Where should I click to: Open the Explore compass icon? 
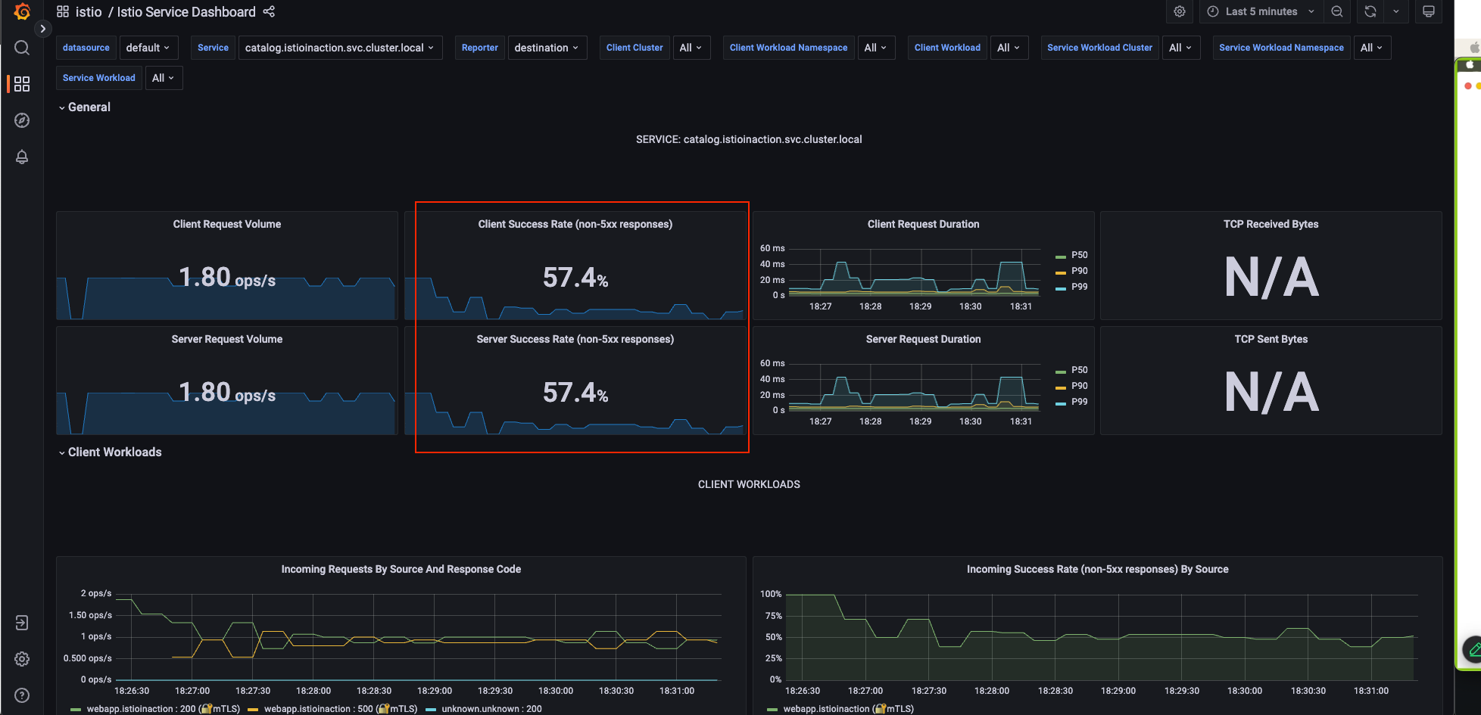pyautogui.click(x=22, y=120)
